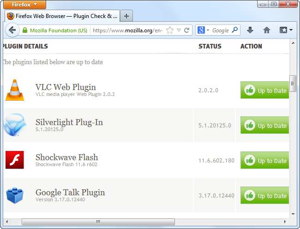Click VLC version 2.0.2.0 status text
This screenshot has height=229, width=300.
[x=208, y=90]
